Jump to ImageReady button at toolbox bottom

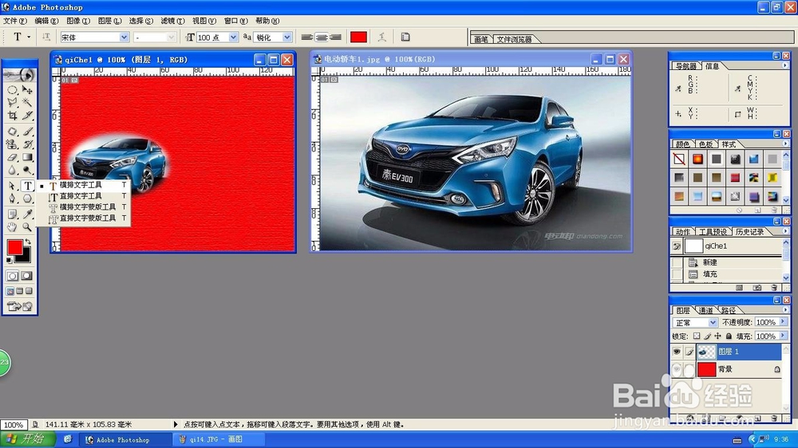tap(19, 306)
